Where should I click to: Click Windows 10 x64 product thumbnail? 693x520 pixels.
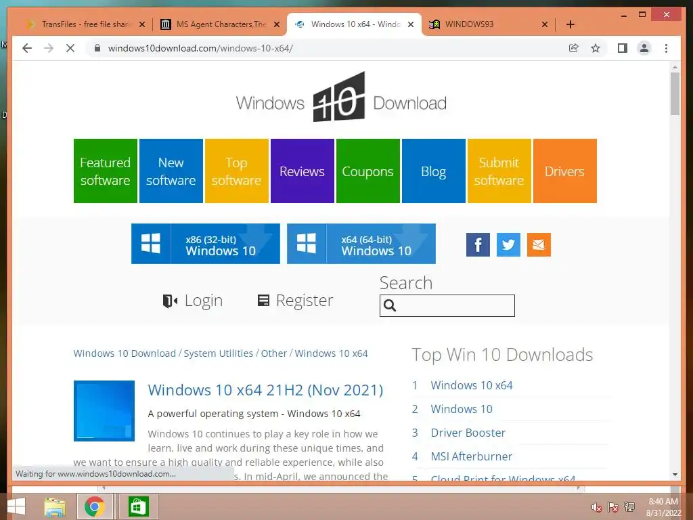[x=104, y=411]
